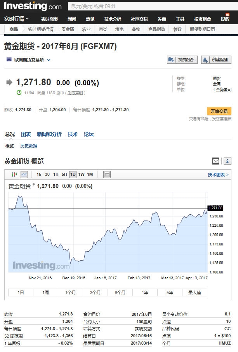Select the area line chart icon
Image resolution: width=238 pixels, height=352 pixels.
24,174
